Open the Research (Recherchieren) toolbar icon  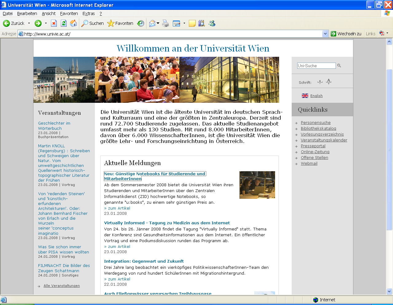click(x=201, y=23)
